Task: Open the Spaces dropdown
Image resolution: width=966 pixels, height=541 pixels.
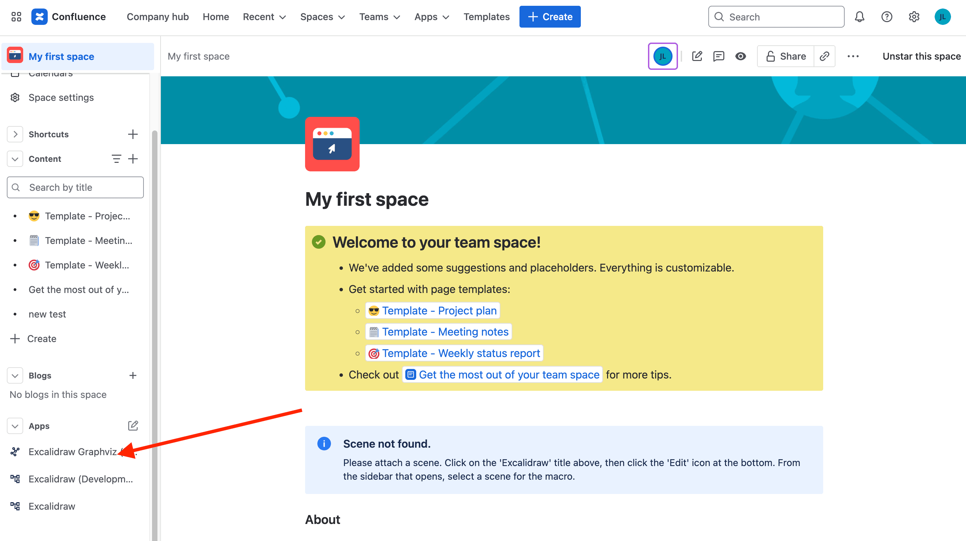Action: pyautogui.click(x=322, y=17)
